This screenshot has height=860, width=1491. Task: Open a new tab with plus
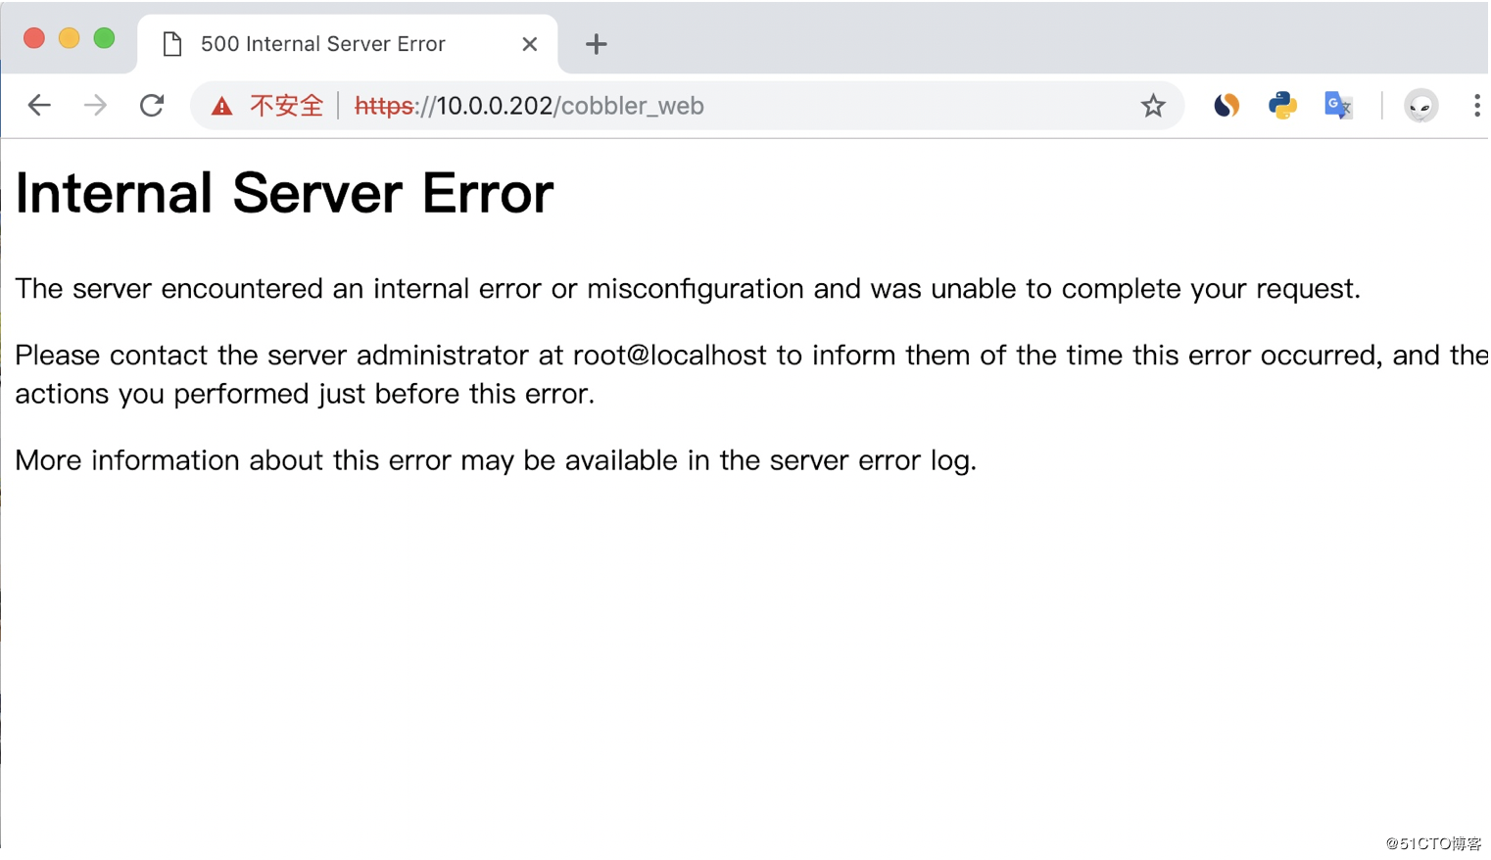point(596,44)
